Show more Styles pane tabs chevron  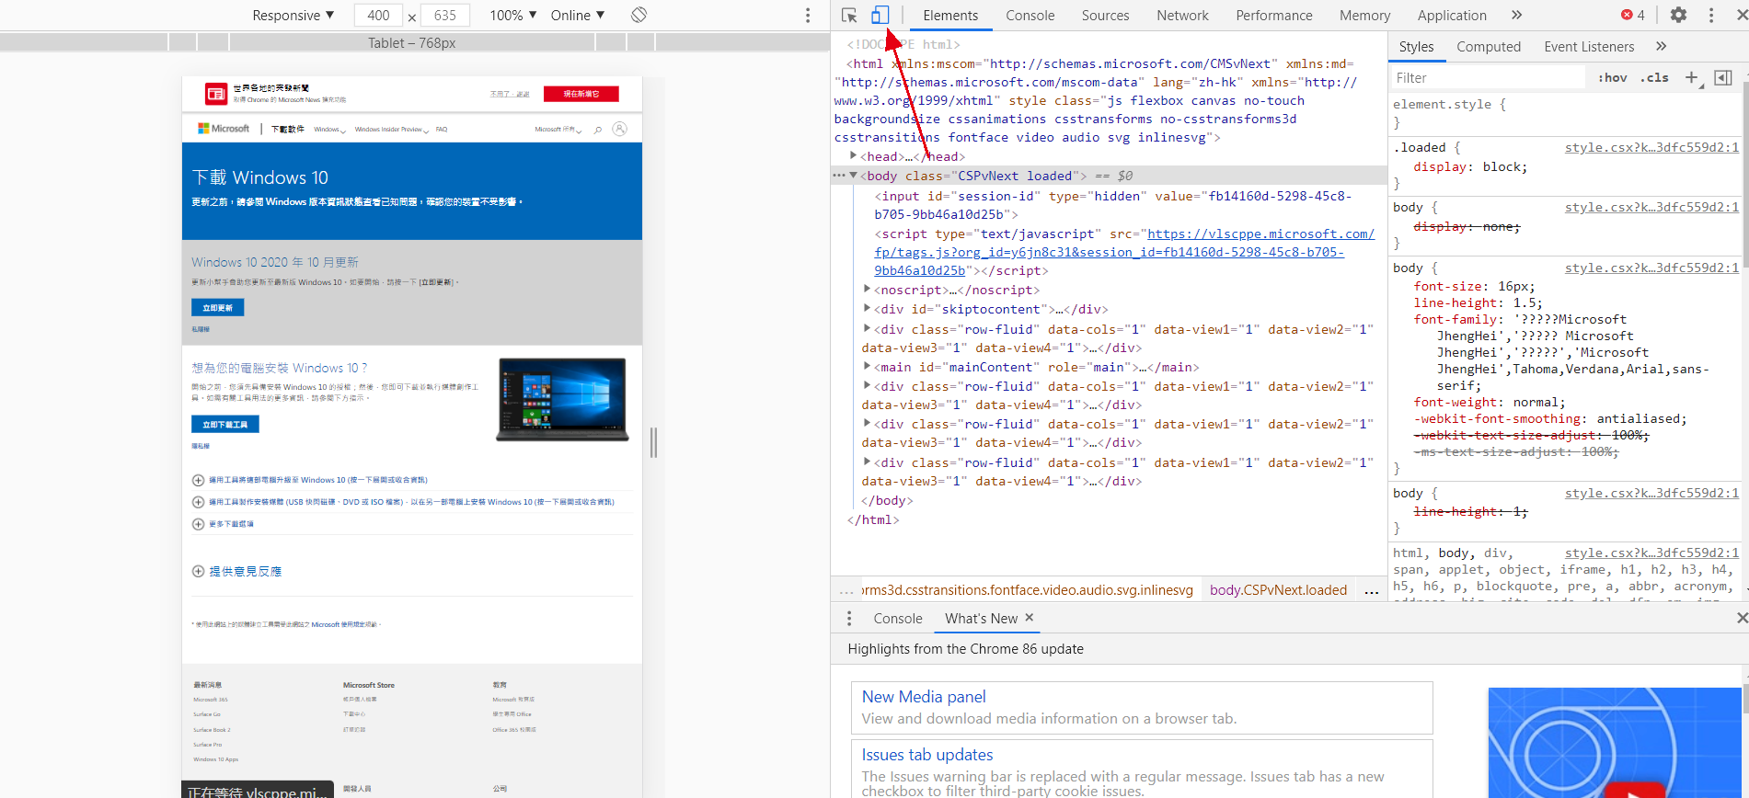coord(1661,47)
